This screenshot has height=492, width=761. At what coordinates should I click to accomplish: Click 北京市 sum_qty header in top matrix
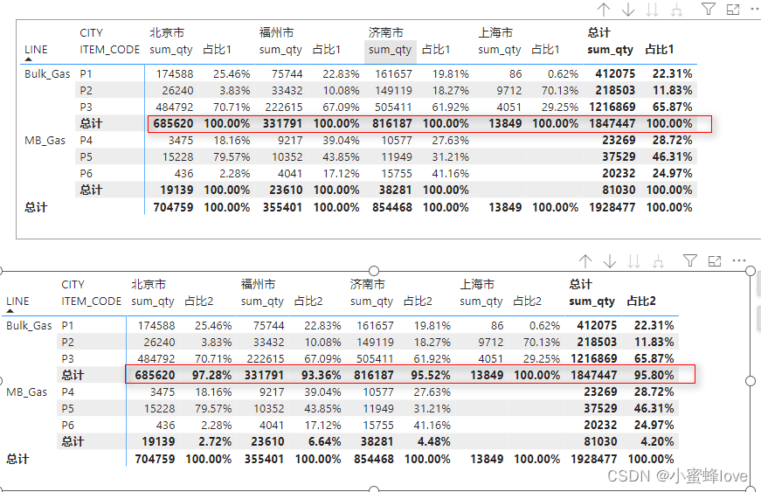171,50
